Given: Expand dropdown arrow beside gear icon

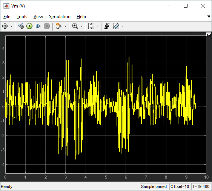Looking at the screenshot, I should [11, 26].
